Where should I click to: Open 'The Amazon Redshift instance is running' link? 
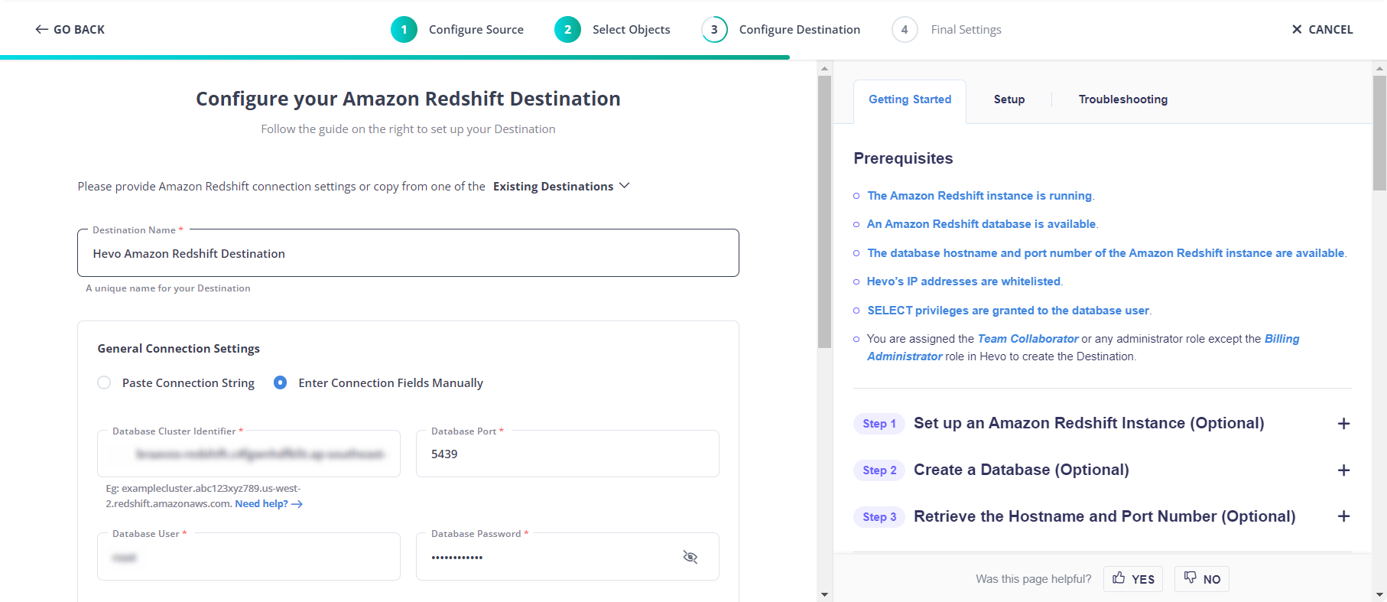pos(979,196)
